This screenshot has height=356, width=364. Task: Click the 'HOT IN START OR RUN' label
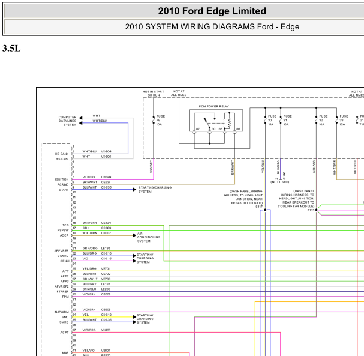pyautogui.click(x=153, y=94)
